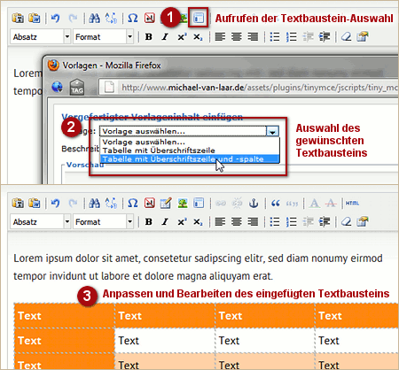Click the blue blockquote icon
The height and width of the screenshot is (370, 399).
click(276, 203)
